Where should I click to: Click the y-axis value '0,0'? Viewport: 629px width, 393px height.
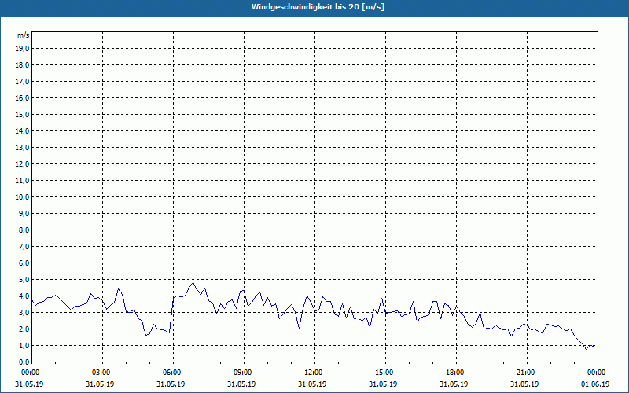click(x=24, y=362)
